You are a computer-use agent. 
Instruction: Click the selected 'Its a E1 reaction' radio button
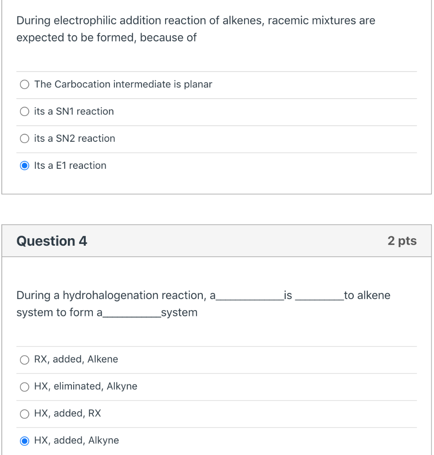click(x=25, y=166)
